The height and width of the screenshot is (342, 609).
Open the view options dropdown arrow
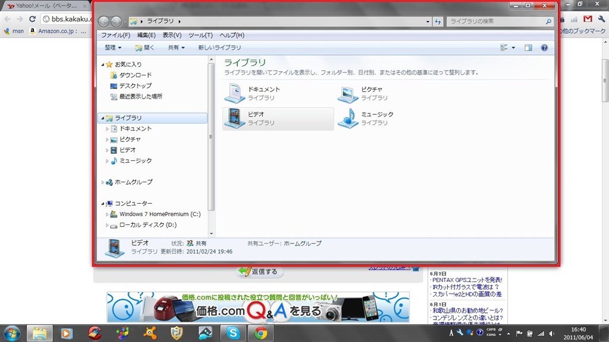(x=513, y=48)
